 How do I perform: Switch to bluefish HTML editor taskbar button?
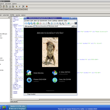click(18, 106)
